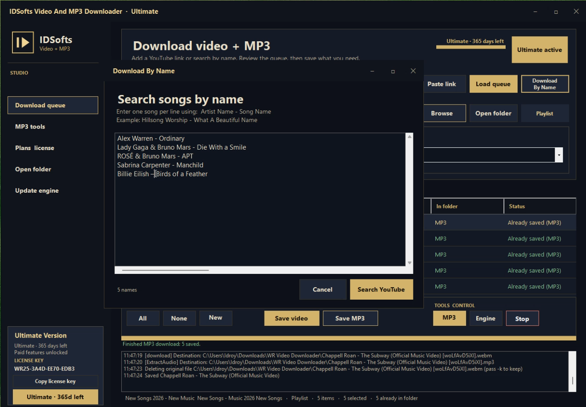Click the None selection button
Image resolution: width=586 pixels, height=407 pixels.
pos(179,318)
